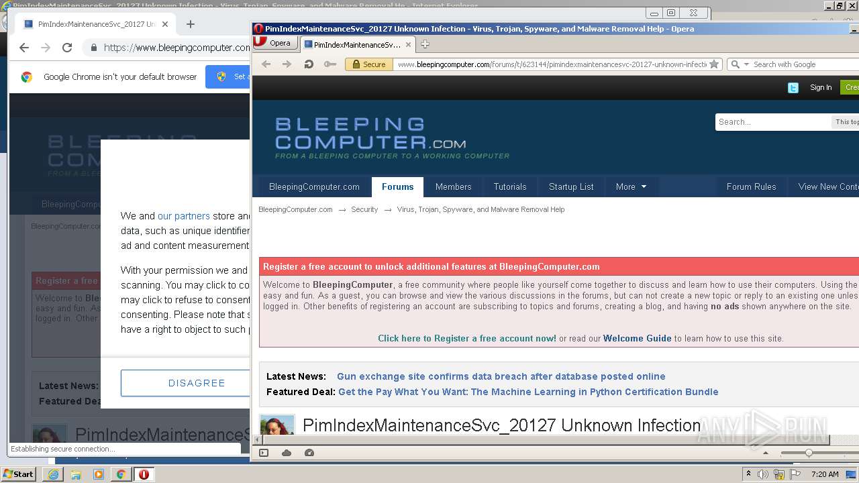Image resolution: width=859 pixels, height=483 pixels.
Task: Open the Machine Learning Python bundle deal
Action: (528, 392)
